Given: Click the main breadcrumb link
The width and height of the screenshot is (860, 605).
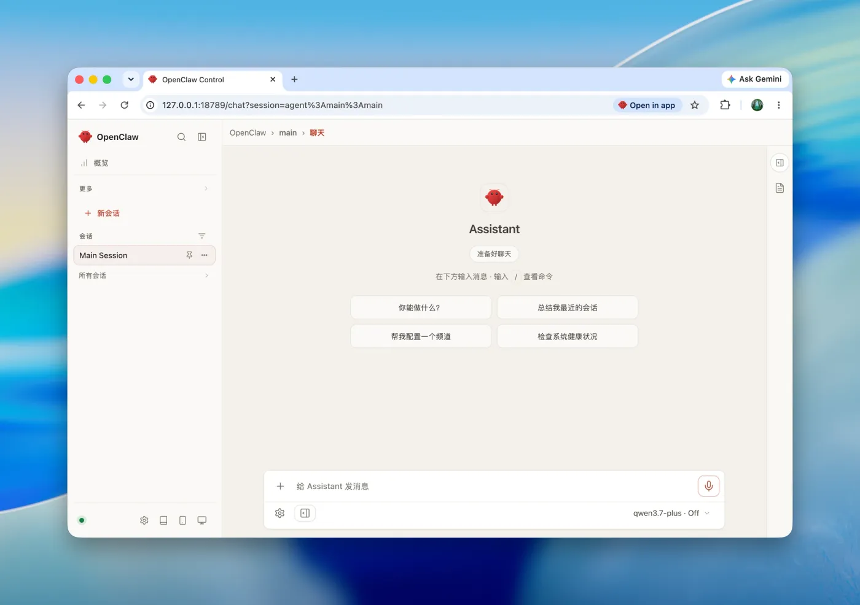Looking at the screenshot, I should [287, 133].
